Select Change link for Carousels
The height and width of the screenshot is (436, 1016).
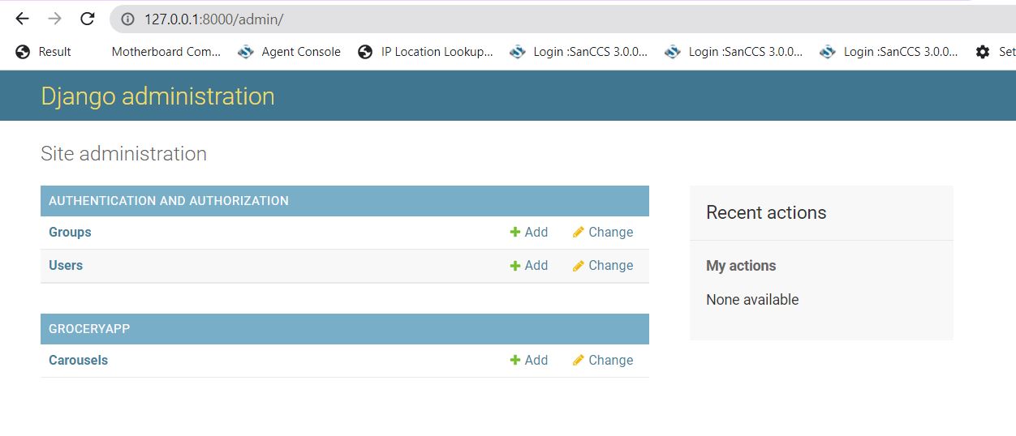pyautogui.click(x=610, y=361)
